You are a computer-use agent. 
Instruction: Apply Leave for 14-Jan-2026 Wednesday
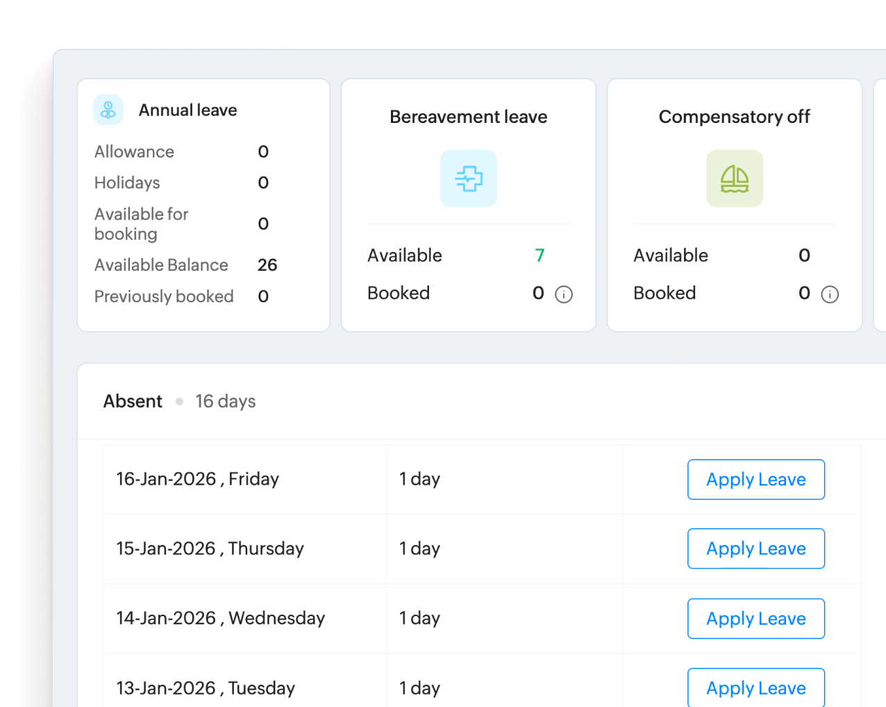coord(755,618)
